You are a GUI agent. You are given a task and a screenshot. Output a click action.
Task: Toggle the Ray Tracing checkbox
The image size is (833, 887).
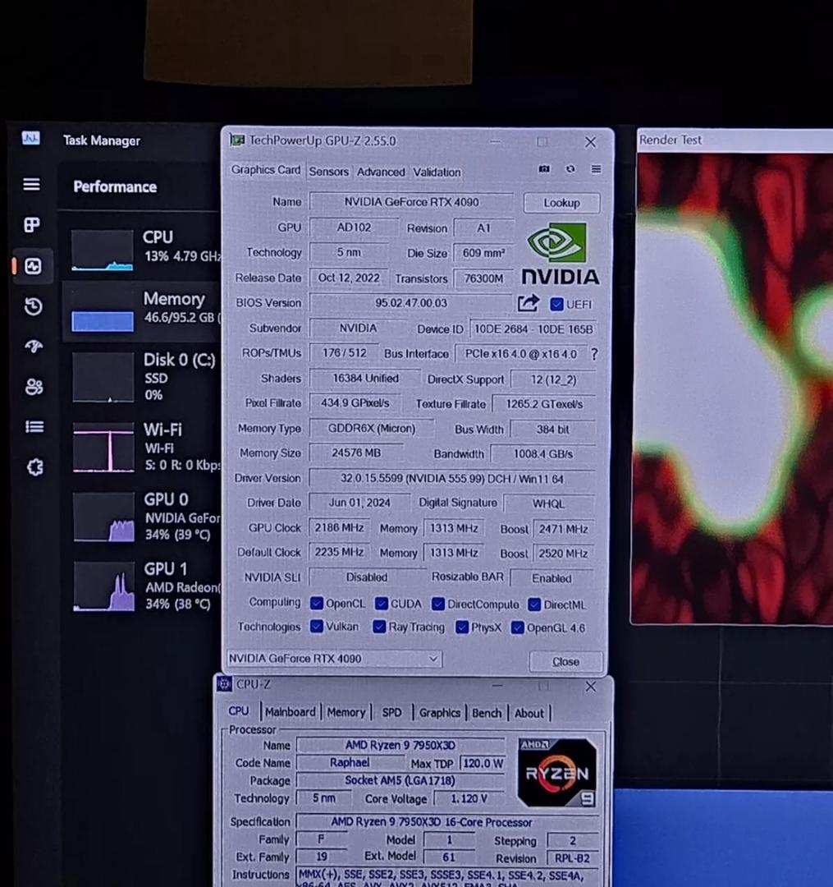pos(379,627)
